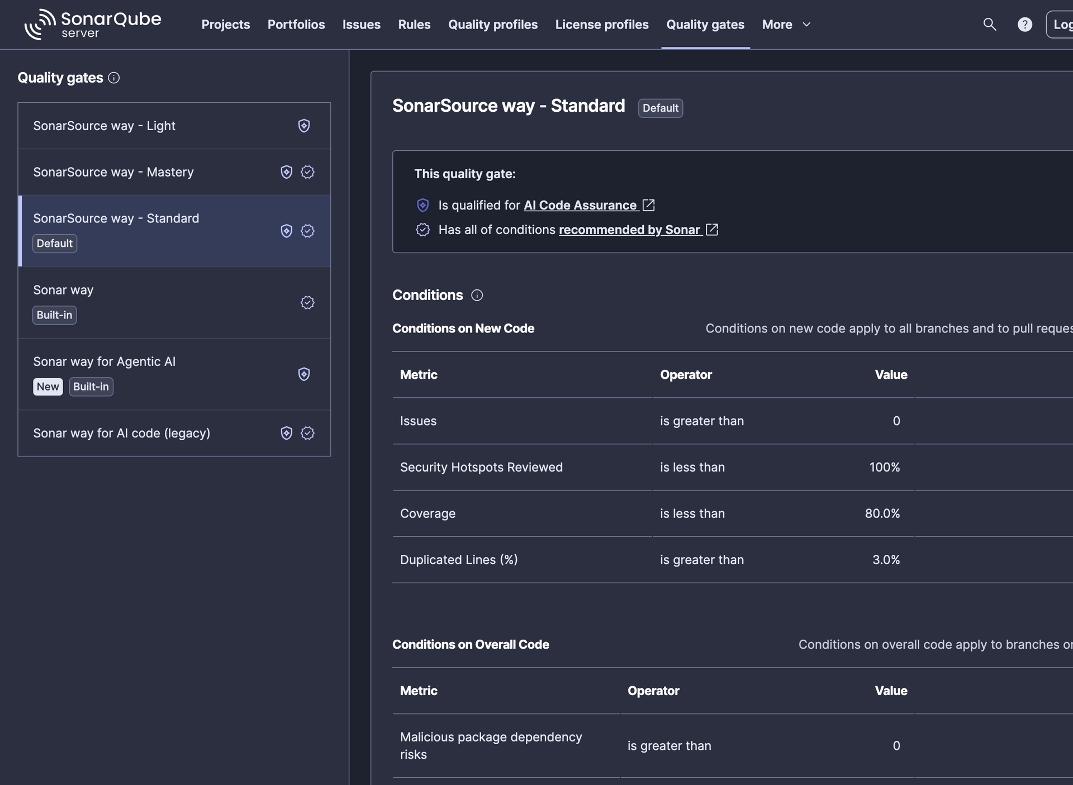1073x785 pixels.
Task: Select the Quality gates nav tab
Action: [705, 25]
